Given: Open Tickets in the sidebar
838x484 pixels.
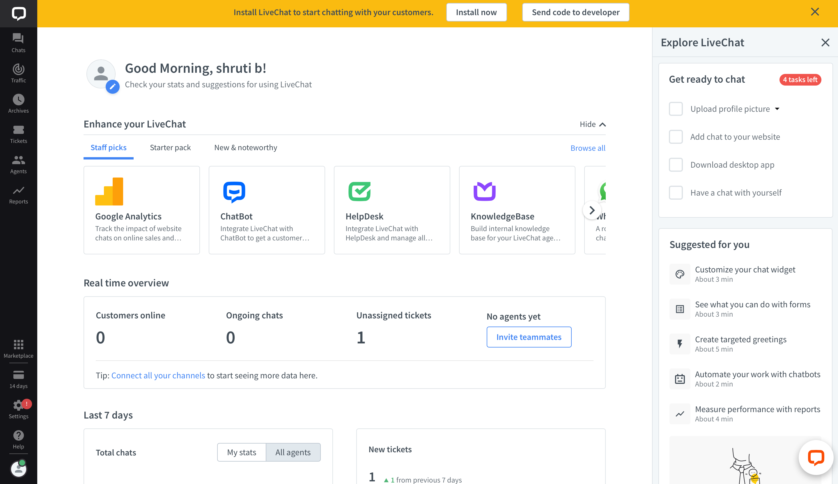Looking at the screenshot, I should (19, 134).
